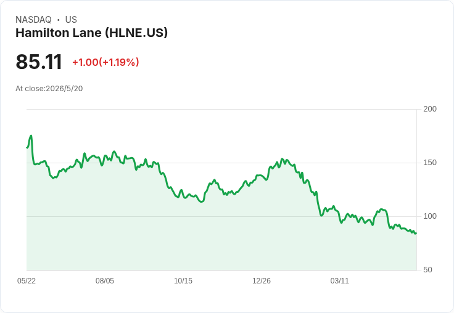This screenshot has height=313, width=454.
Task: Click the Hamilton Lane (HLNE.US) title
Action: [91, 33]
